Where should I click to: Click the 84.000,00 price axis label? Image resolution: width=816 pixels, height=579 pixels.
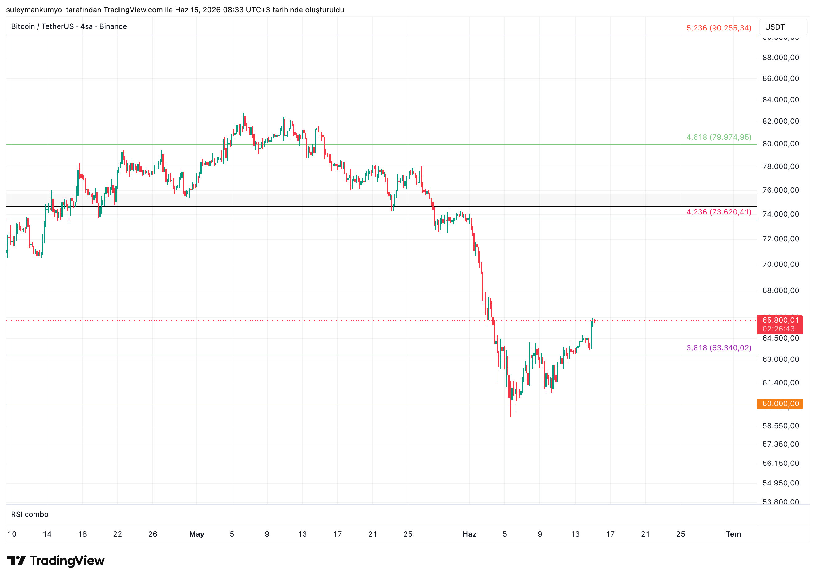tap(781, 99)
